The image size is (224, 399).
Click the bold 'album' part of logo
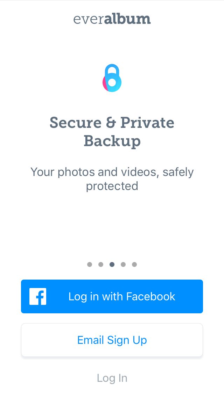(127, 19)
